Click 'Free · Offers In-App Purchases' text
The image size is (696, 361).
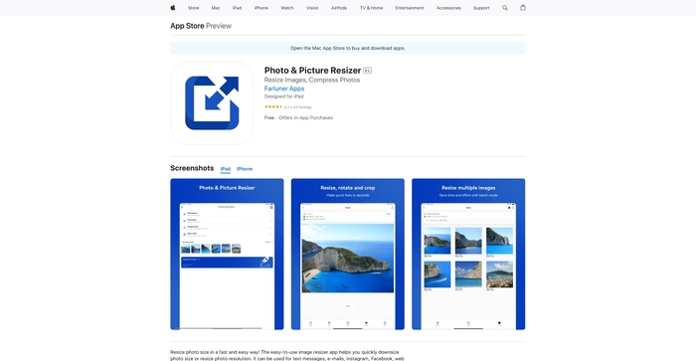(x=298, y=117)
